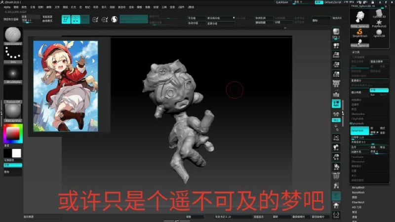Expand the HD 几何 section

356,207
